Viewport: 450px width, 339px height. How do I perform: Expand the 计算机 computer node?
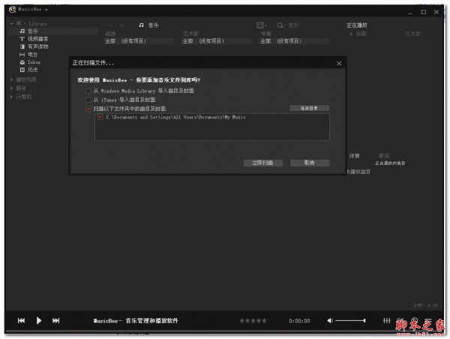click(x=11, y=97)
